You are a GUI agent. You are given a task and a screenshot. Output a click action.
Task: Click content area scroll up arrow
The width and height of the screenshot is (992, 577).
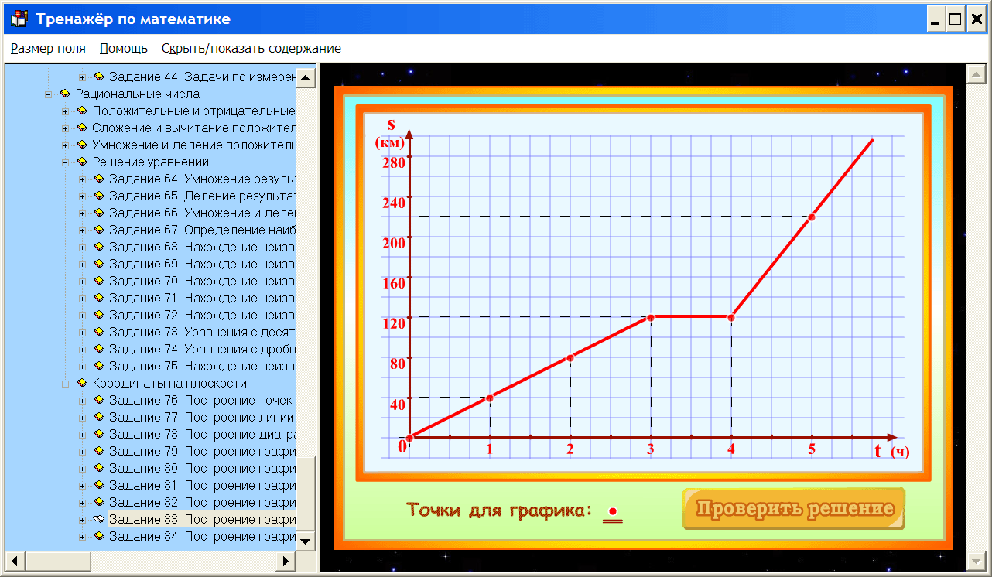click(x=977, y=74)
